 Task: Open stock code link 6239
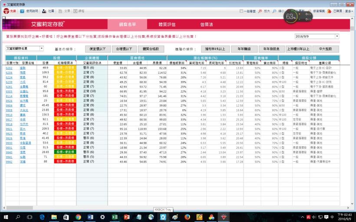click(9, 82)
